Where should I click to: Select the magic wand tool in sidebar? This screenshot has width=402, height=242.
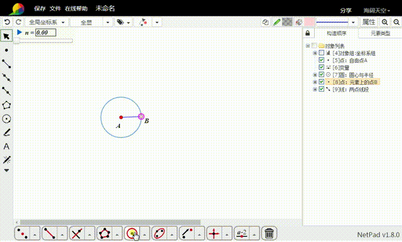pos(6,160)
